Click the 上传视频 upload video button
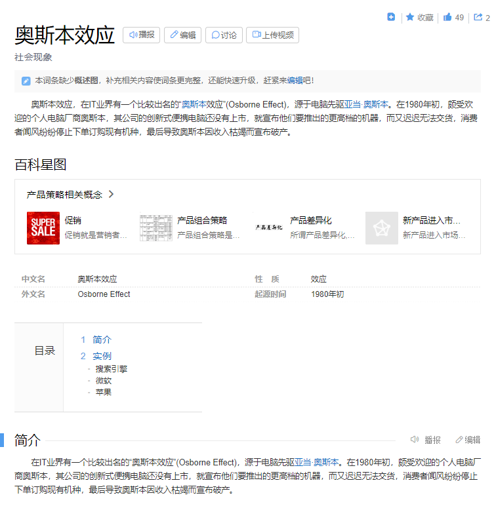 coord(272,35)
